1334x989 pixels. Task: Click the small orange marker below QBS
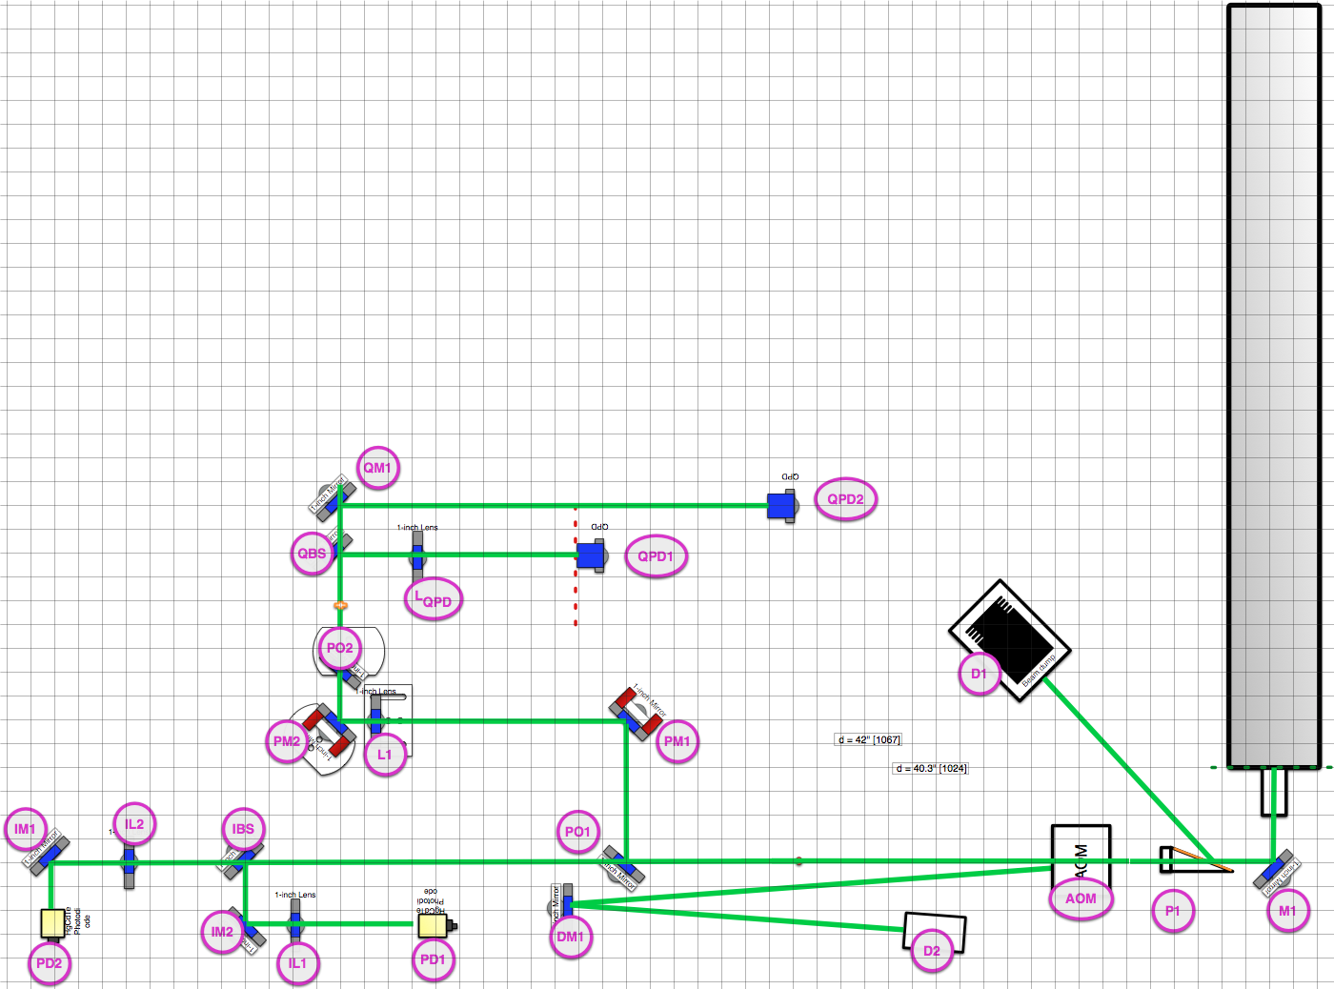coord(340,605)
